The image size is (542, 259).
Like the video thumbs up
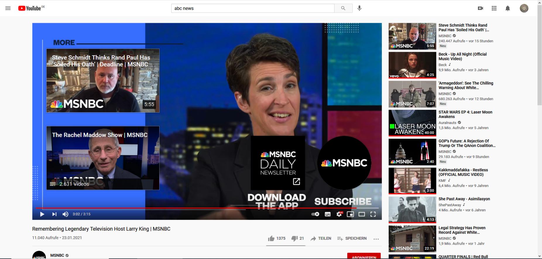click(x=277, y=239)
